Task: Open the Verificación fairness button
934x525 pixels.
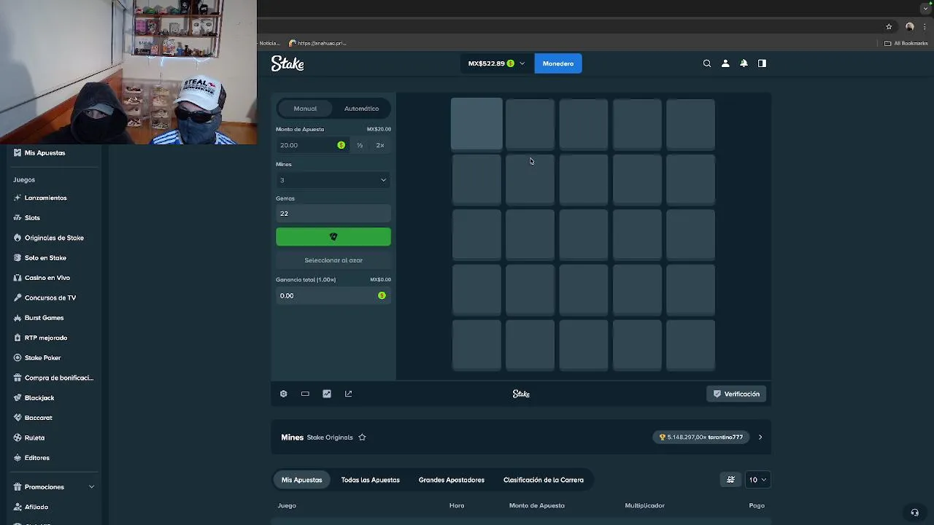Action: [x=737, y=394]
